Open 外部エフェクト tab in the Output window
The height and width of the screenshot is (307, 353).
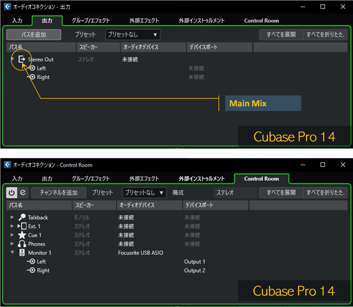(144, 21)
